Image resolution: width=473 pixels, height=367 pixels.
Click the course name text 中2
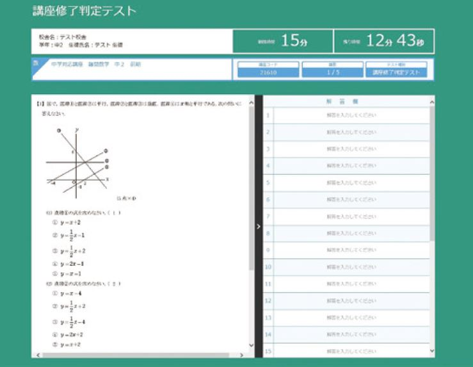(120, 64)
